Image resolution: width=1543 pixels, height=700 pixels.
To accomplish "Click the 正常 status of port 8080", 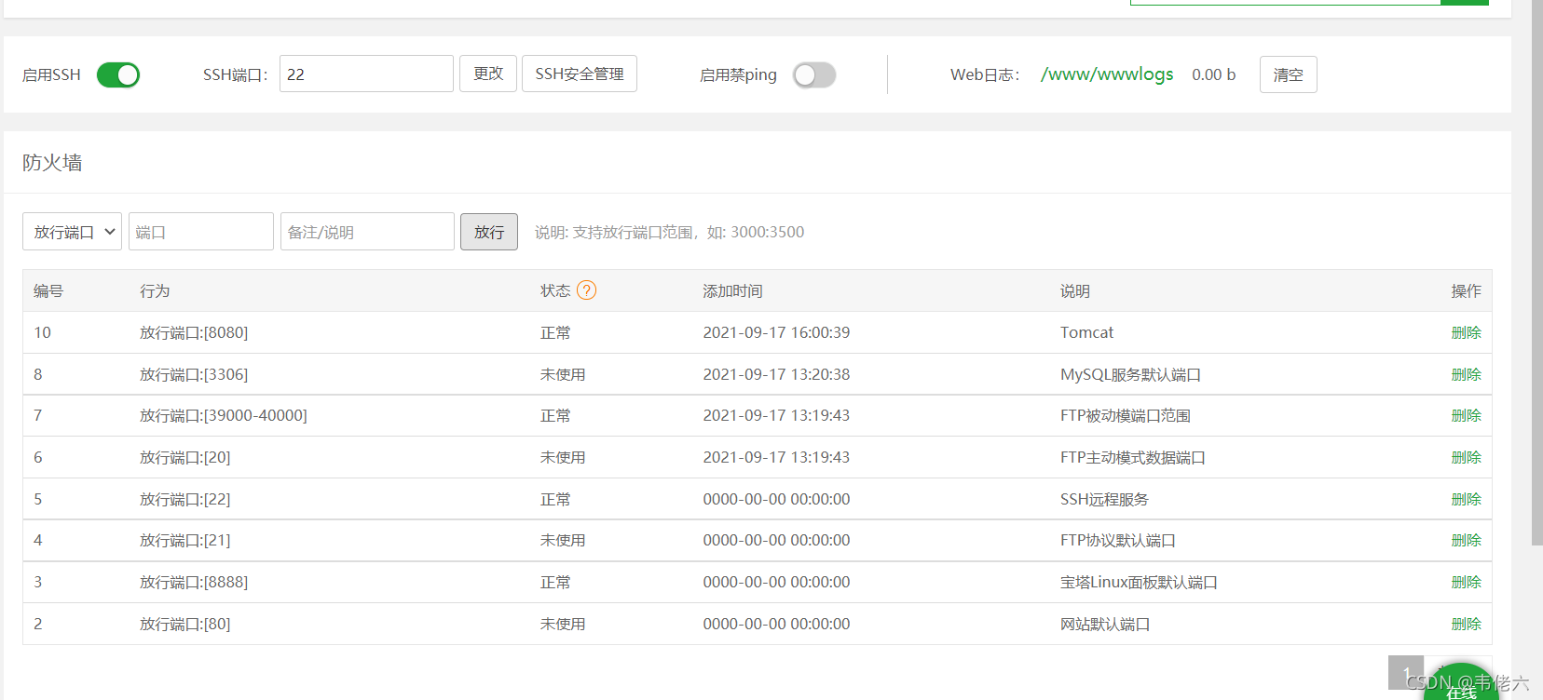I will (x=555, y=332).
